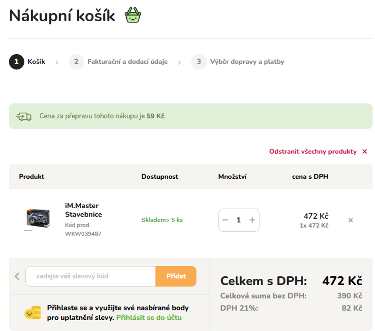This screenshot has height=331, width=375.
Task: Open the iM.Master Stavebnice product name link
Action: (83, 210)
